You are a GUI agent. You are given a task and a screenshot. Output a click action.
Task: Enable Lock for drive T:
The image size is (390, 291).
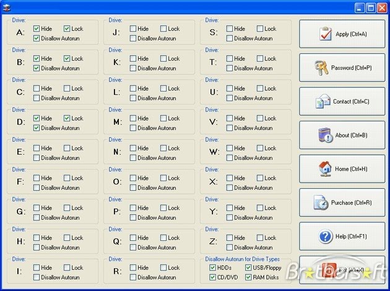pos(259,58)
